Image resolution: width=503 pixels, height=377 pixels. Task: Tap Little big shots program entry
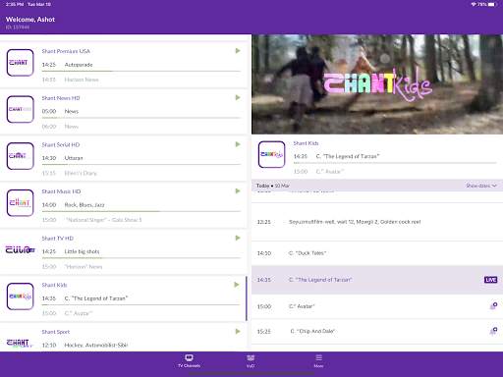click(x=82, y=251)
